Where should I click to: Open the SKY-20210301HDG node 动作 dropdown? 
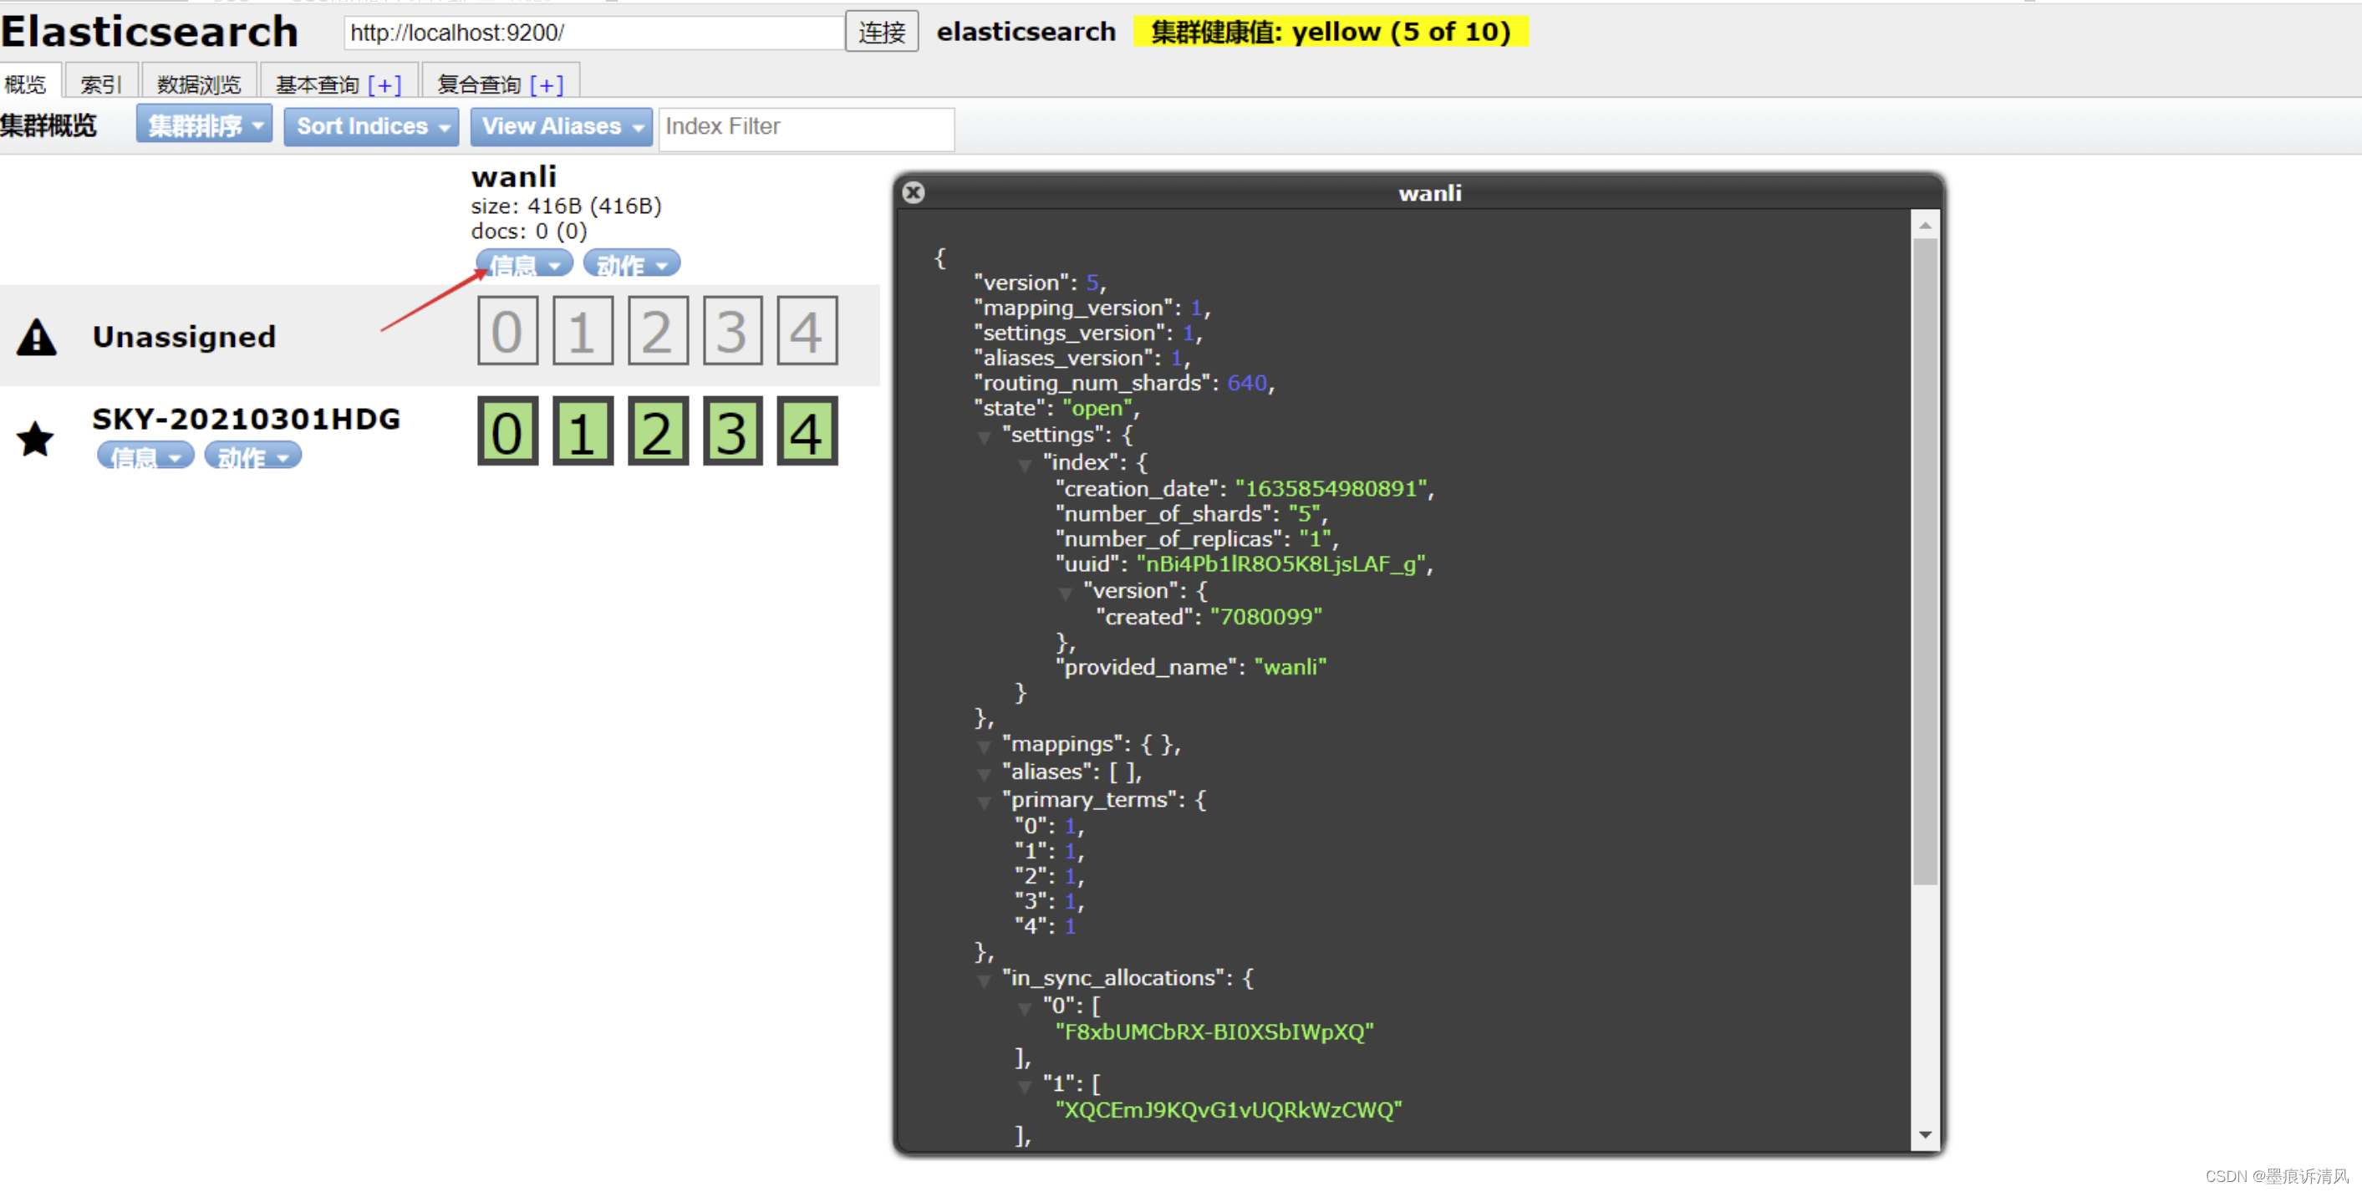[x=252, y=456]
